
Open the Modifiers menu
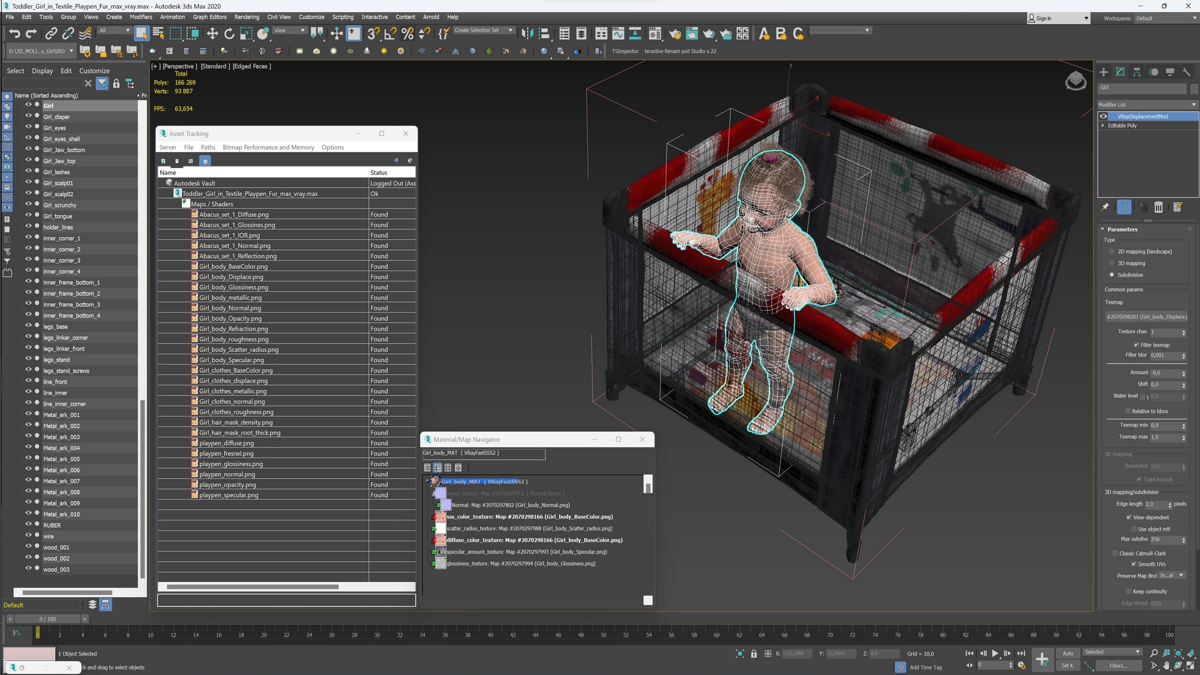[141, 17]
